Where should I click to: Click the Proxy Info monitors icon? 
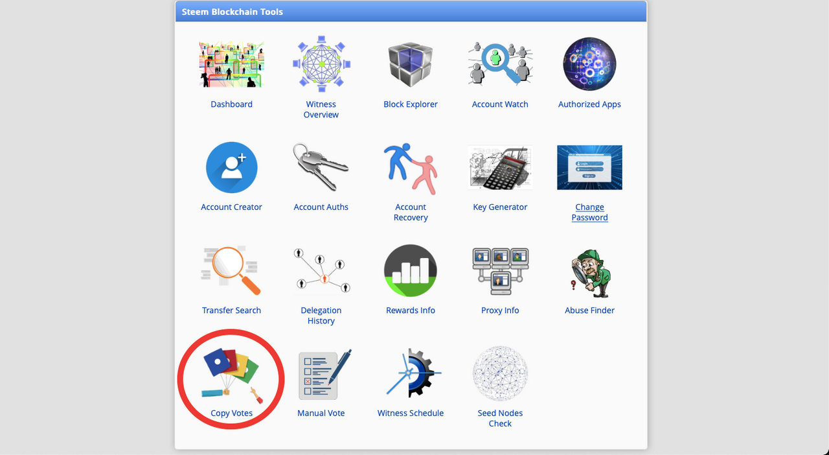(x=500, y=270)
